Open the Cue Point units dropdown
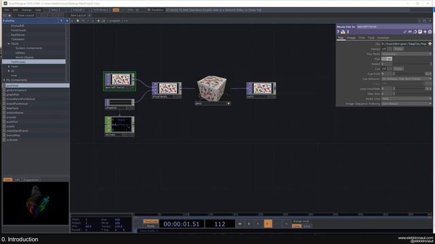This screenshot has height=244, width=435. point(428,74)
